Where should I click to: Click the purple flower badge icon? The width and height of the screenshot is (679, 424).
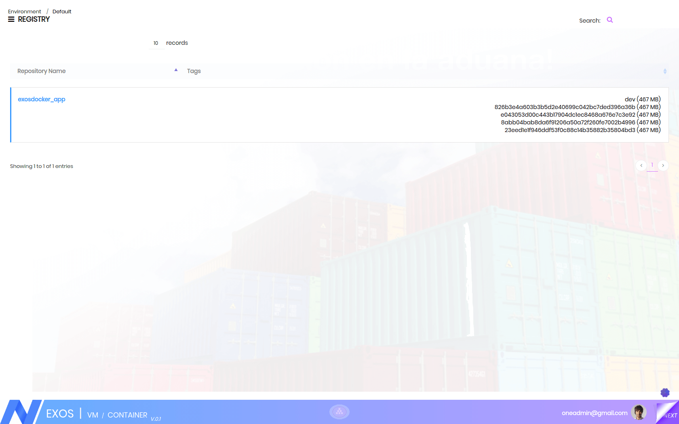point(665,393)
